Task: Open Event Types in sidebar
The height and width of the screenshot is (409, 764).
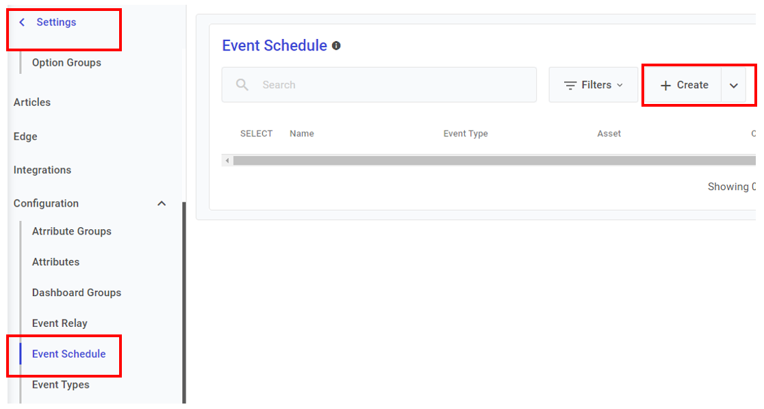Action: click(61, 385)
